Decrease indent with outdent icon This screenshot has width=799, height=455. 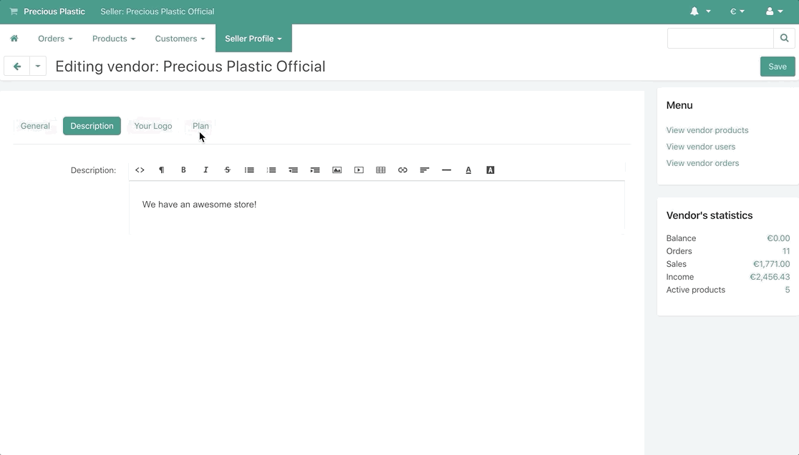click(293, 170)
